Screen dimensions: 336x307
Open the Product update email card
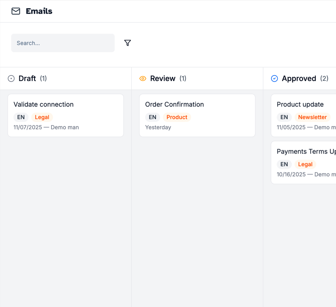point(303,104)
